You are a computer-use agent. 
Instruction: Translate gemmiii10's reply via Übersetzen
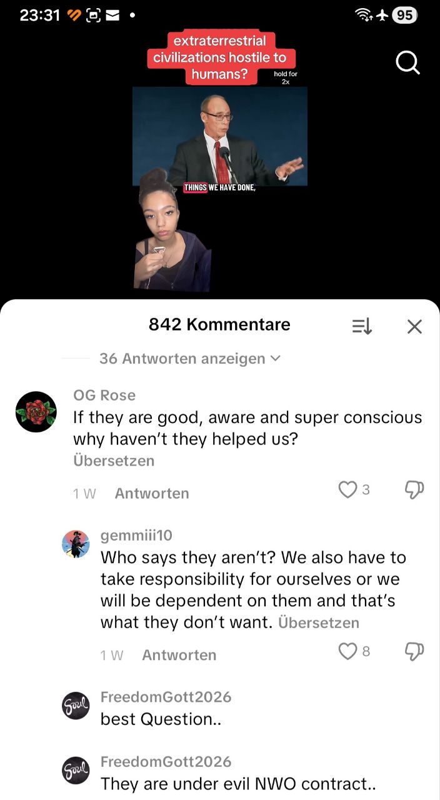319,622
